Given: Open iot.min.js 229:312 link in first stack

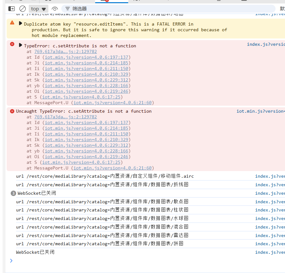Looking at the screenshot, I should (87, 80).
